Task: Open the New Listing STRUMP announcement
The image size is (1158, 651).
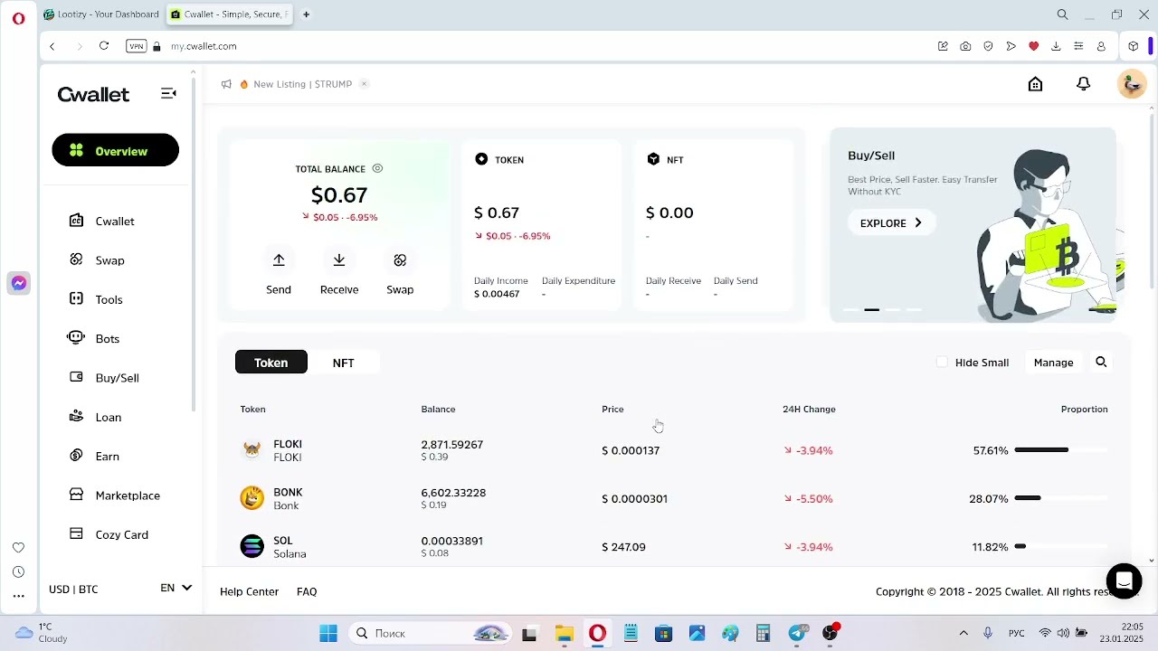Action: point(302,84)
